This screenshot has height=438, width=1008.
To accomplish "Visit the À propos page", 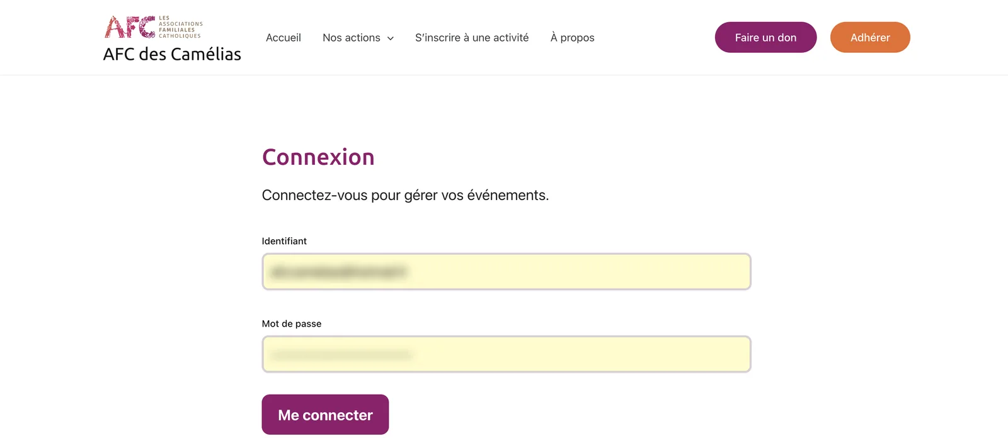I will pos(572,38).
